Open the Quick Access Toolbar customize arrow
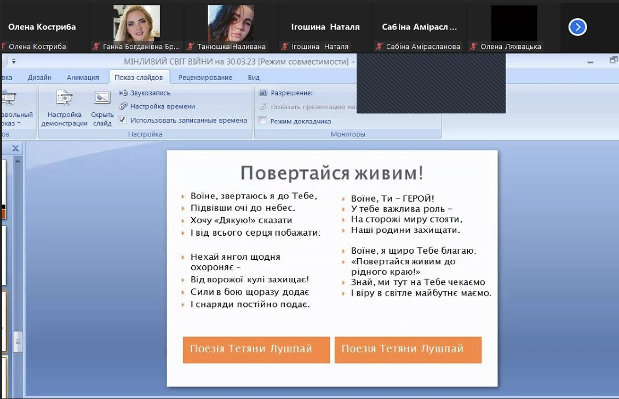This screenshot has height=399, width=619. click(14, 61)
